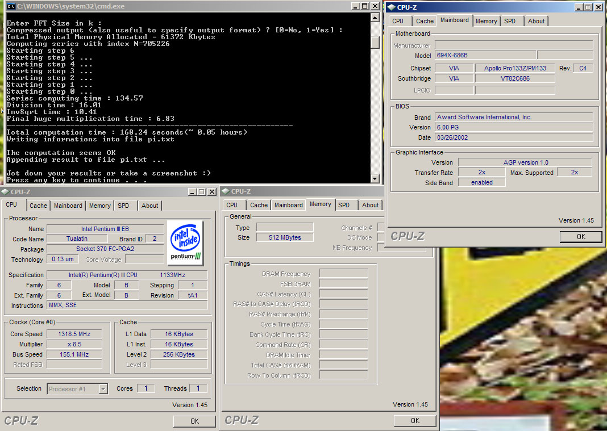The height and width of the screenshot is (431, 607).
Task: Minimize the cmd.exe window
Action: click(x=356, y=6)
